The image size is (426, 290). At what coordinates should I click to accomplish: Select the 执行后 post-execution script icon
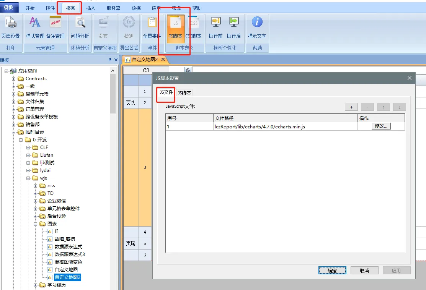pyautogui.click(x=233, y=28)
